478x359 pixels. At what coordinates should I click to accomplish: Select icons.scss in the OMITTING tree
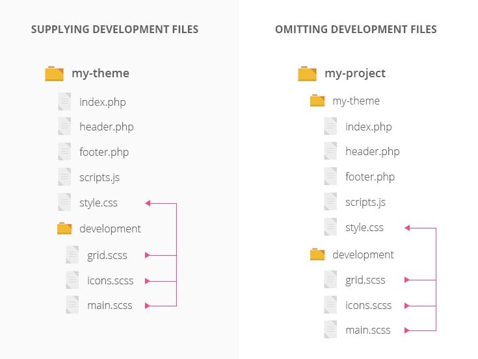(x=368, y=305)
